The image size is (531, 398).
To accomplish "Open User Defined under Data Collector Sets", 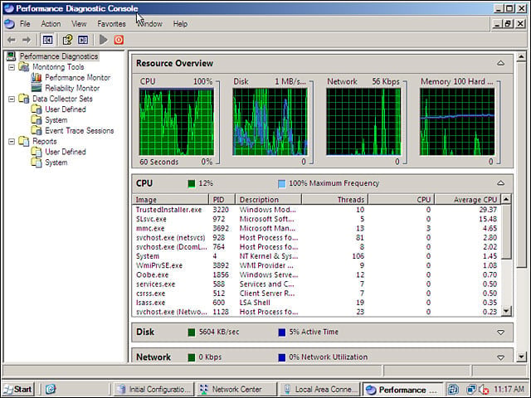I will (66, 109).
